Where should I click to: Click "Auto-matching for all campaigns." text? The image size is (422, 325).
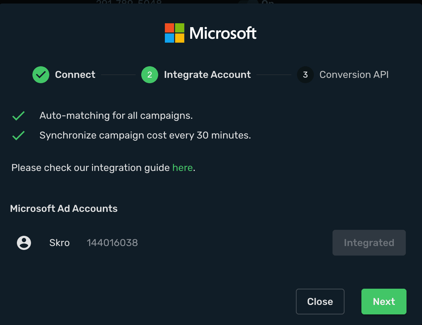(116, 116)
